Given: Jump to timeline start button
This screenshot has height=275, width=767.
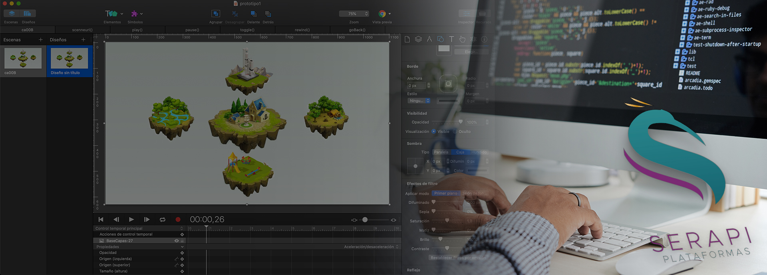Looking at the screenshot, I should click(101, 220).
